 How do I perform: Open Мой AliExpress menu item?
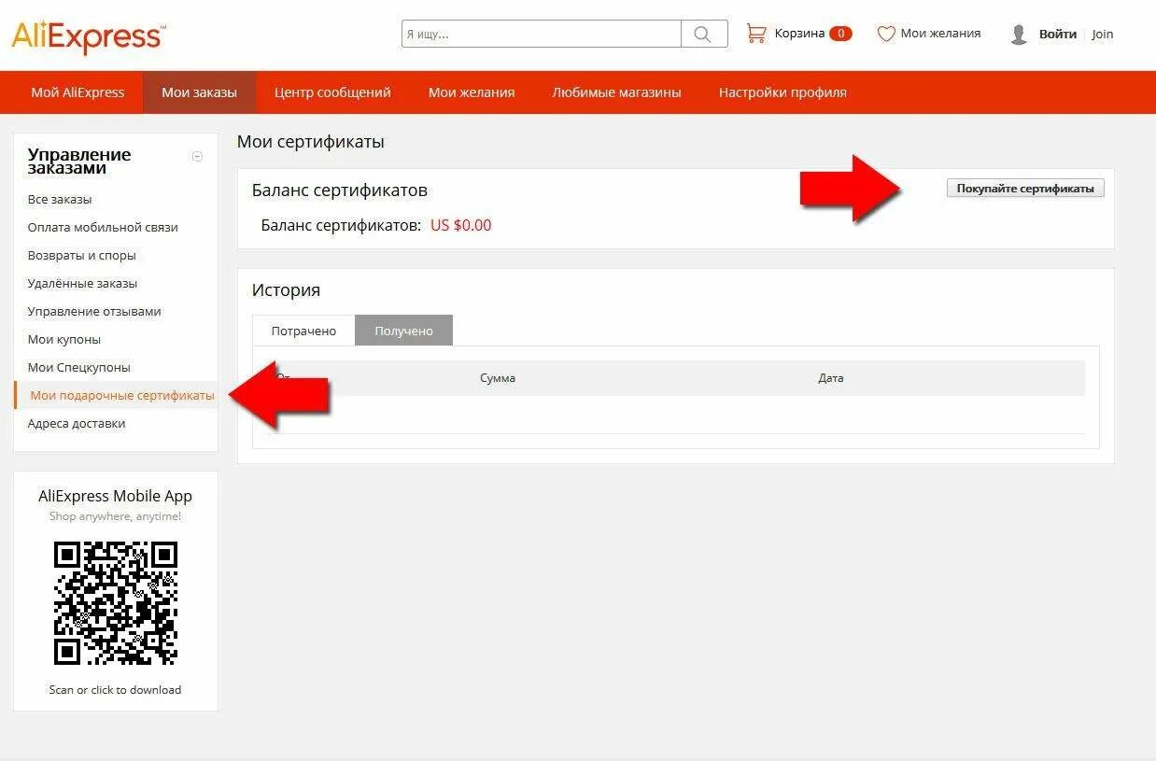point(78,92)
